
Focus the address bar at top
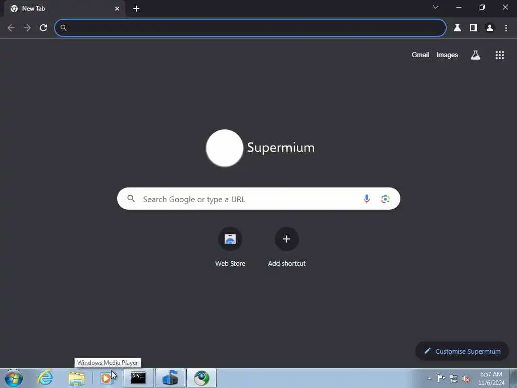click(250, 28)
